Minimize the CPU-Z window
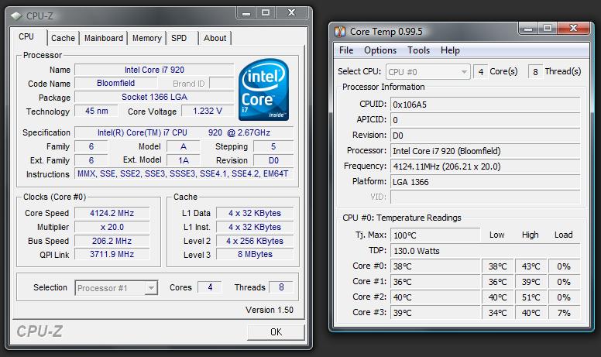 tap(246, 13)
